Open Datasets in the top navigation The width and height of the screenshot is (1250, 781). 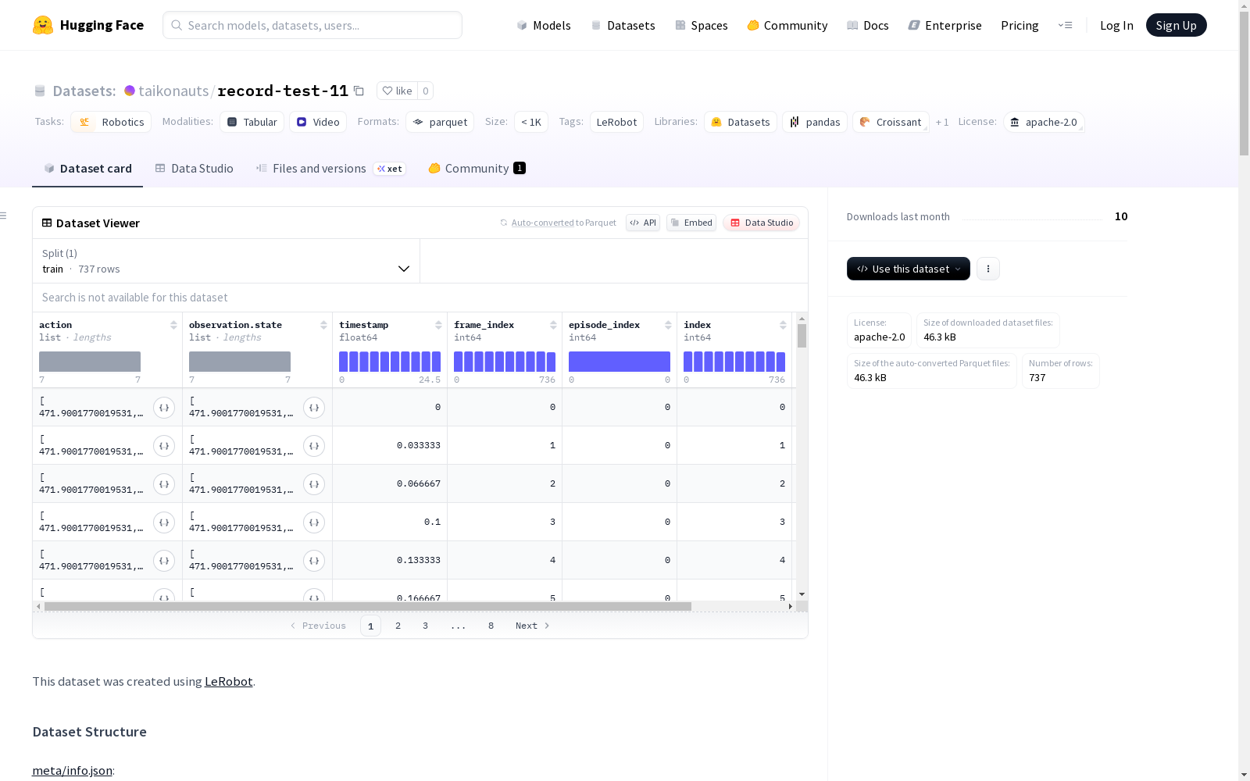pos(623,25)
